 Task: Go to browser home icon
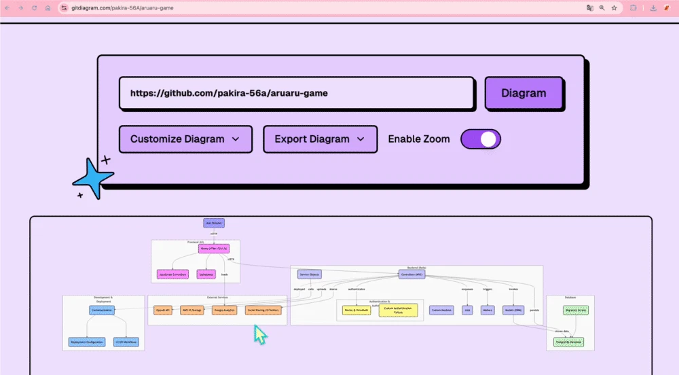click(x=48, y=7)
